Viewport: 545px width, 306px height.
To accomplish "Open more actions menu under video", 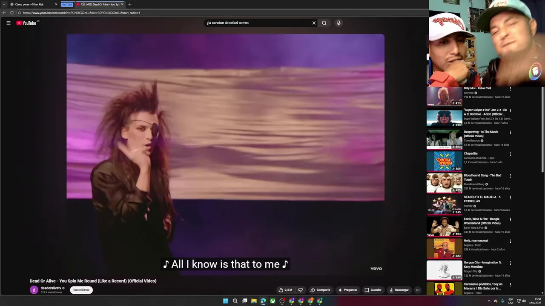I will (417, 290).
